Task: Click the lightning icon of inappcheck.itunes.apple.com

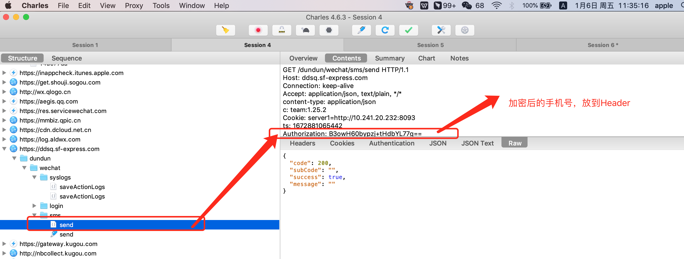Action: tap(14, 73)
